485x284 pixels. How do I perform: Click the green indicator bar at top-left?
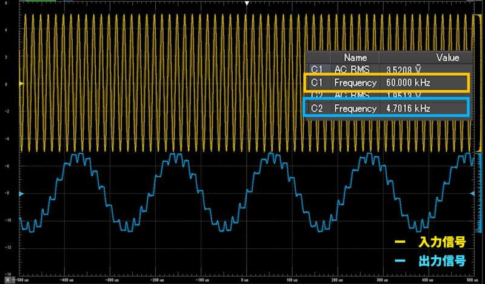click(x=41, y=1)
